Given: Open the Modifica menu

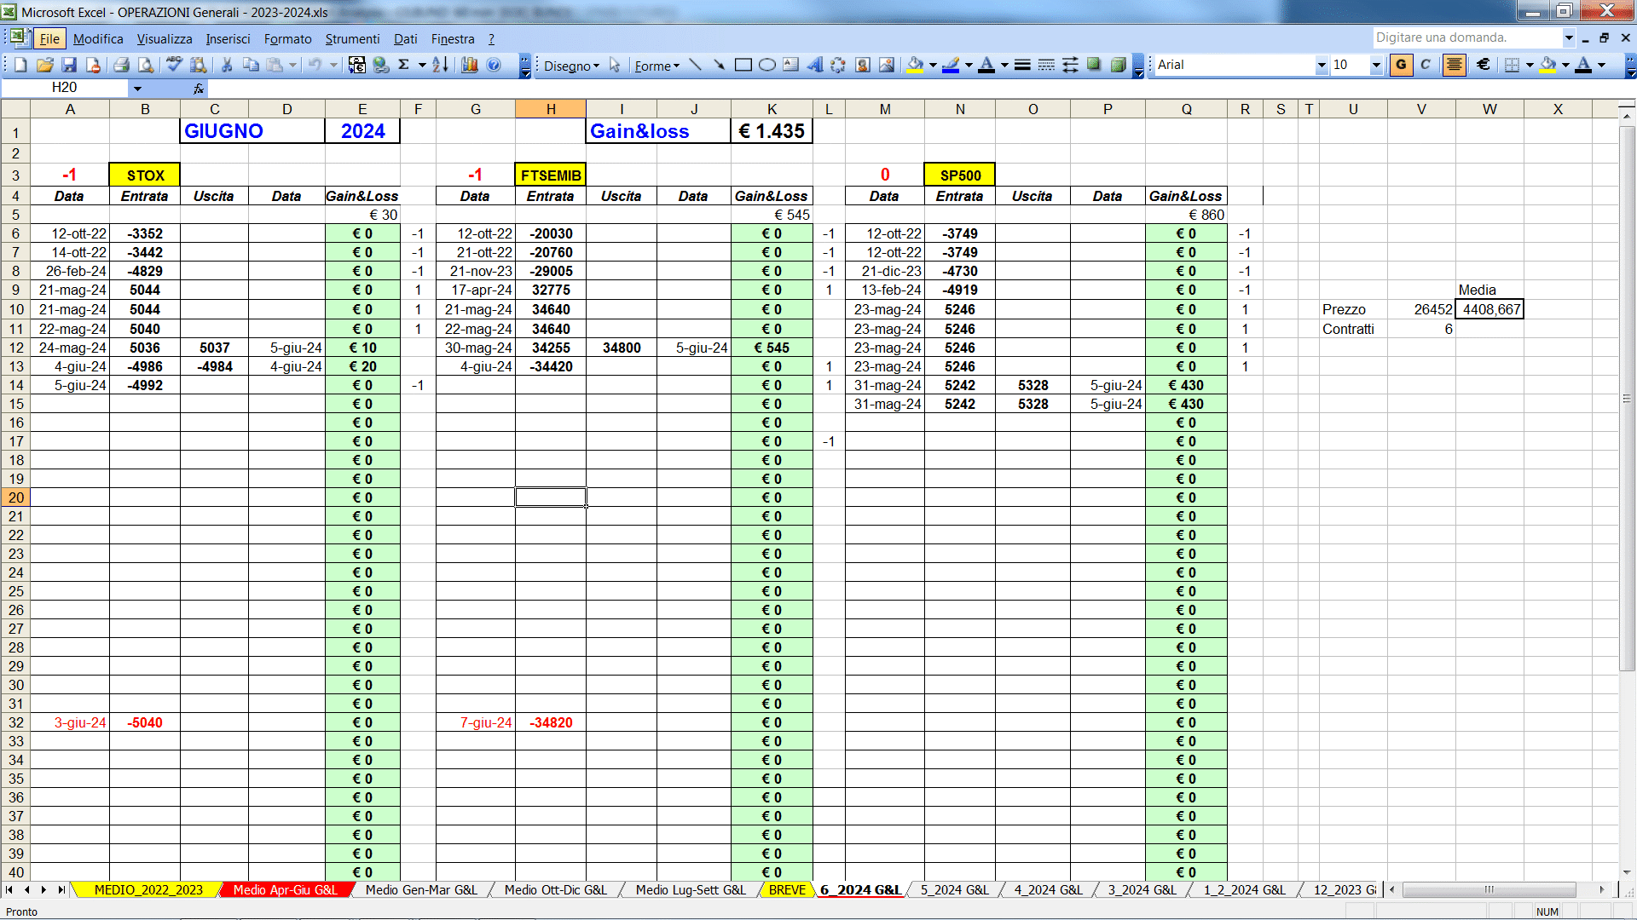Looking at the screenshot, I should click(98, 38).
